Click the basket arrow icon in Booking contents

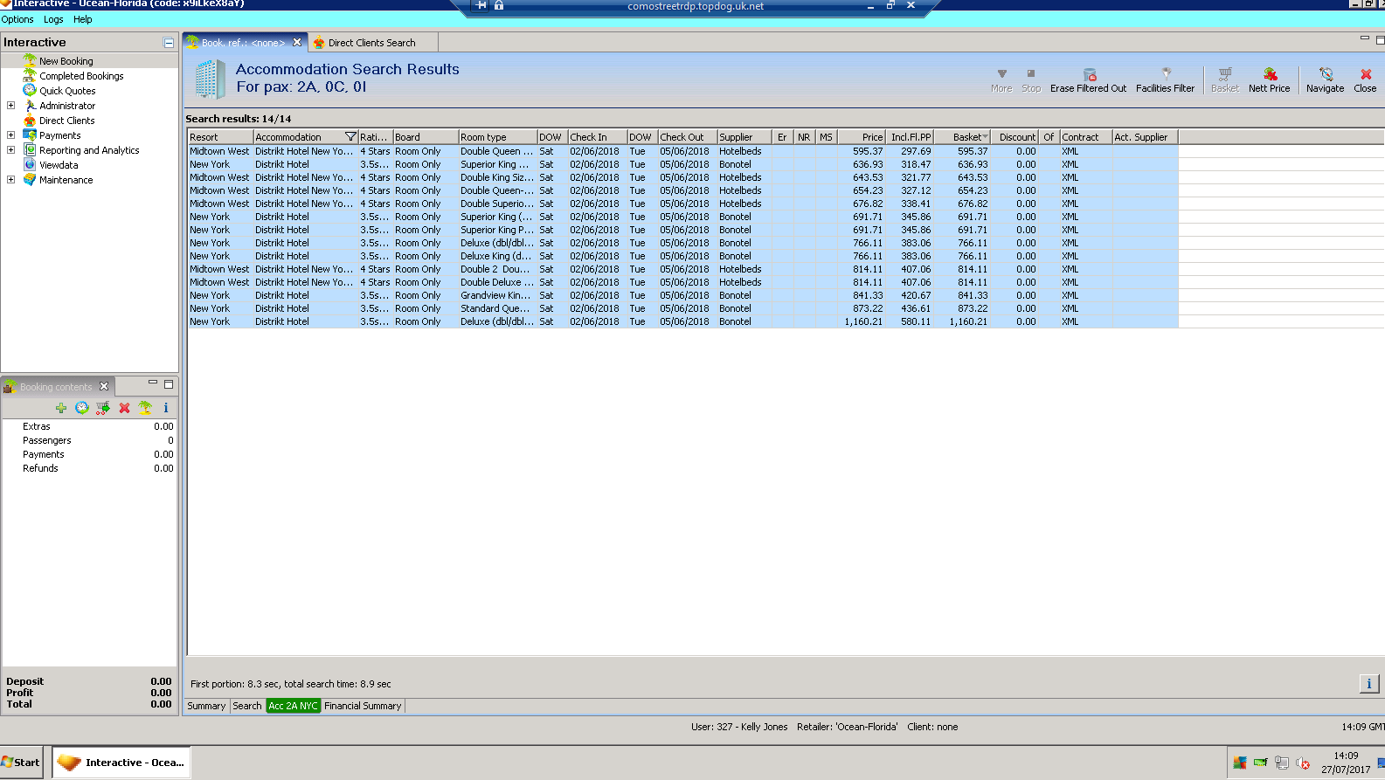point(103,408)
